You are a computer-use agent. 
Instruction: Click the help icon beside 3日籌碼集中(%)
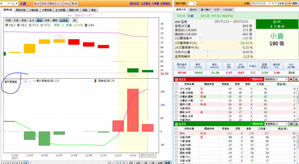(x=202, y=43)
